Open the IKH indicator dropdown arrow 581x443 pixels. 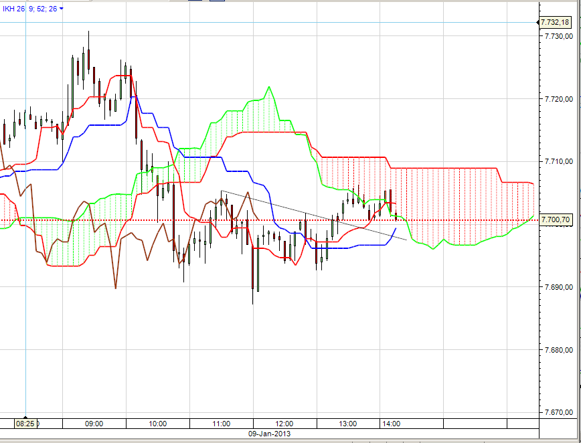[62, 9]
